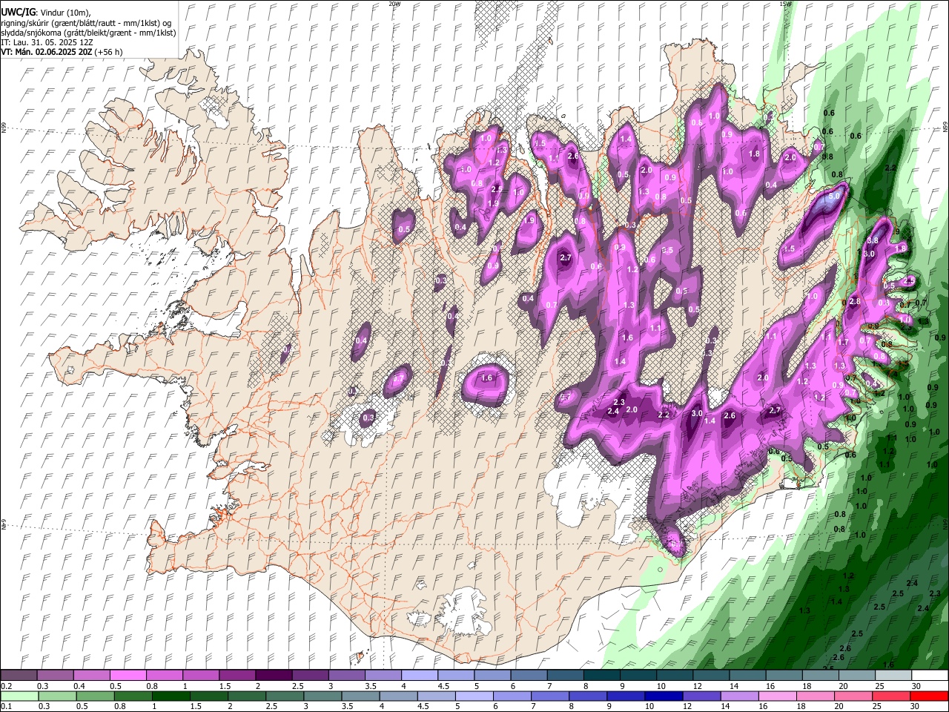Pick lower-row pale green swatch between 0.1 and 0.3
This screenshot has width=949, height=712.
pyautogui.click(x=19, y=696)
